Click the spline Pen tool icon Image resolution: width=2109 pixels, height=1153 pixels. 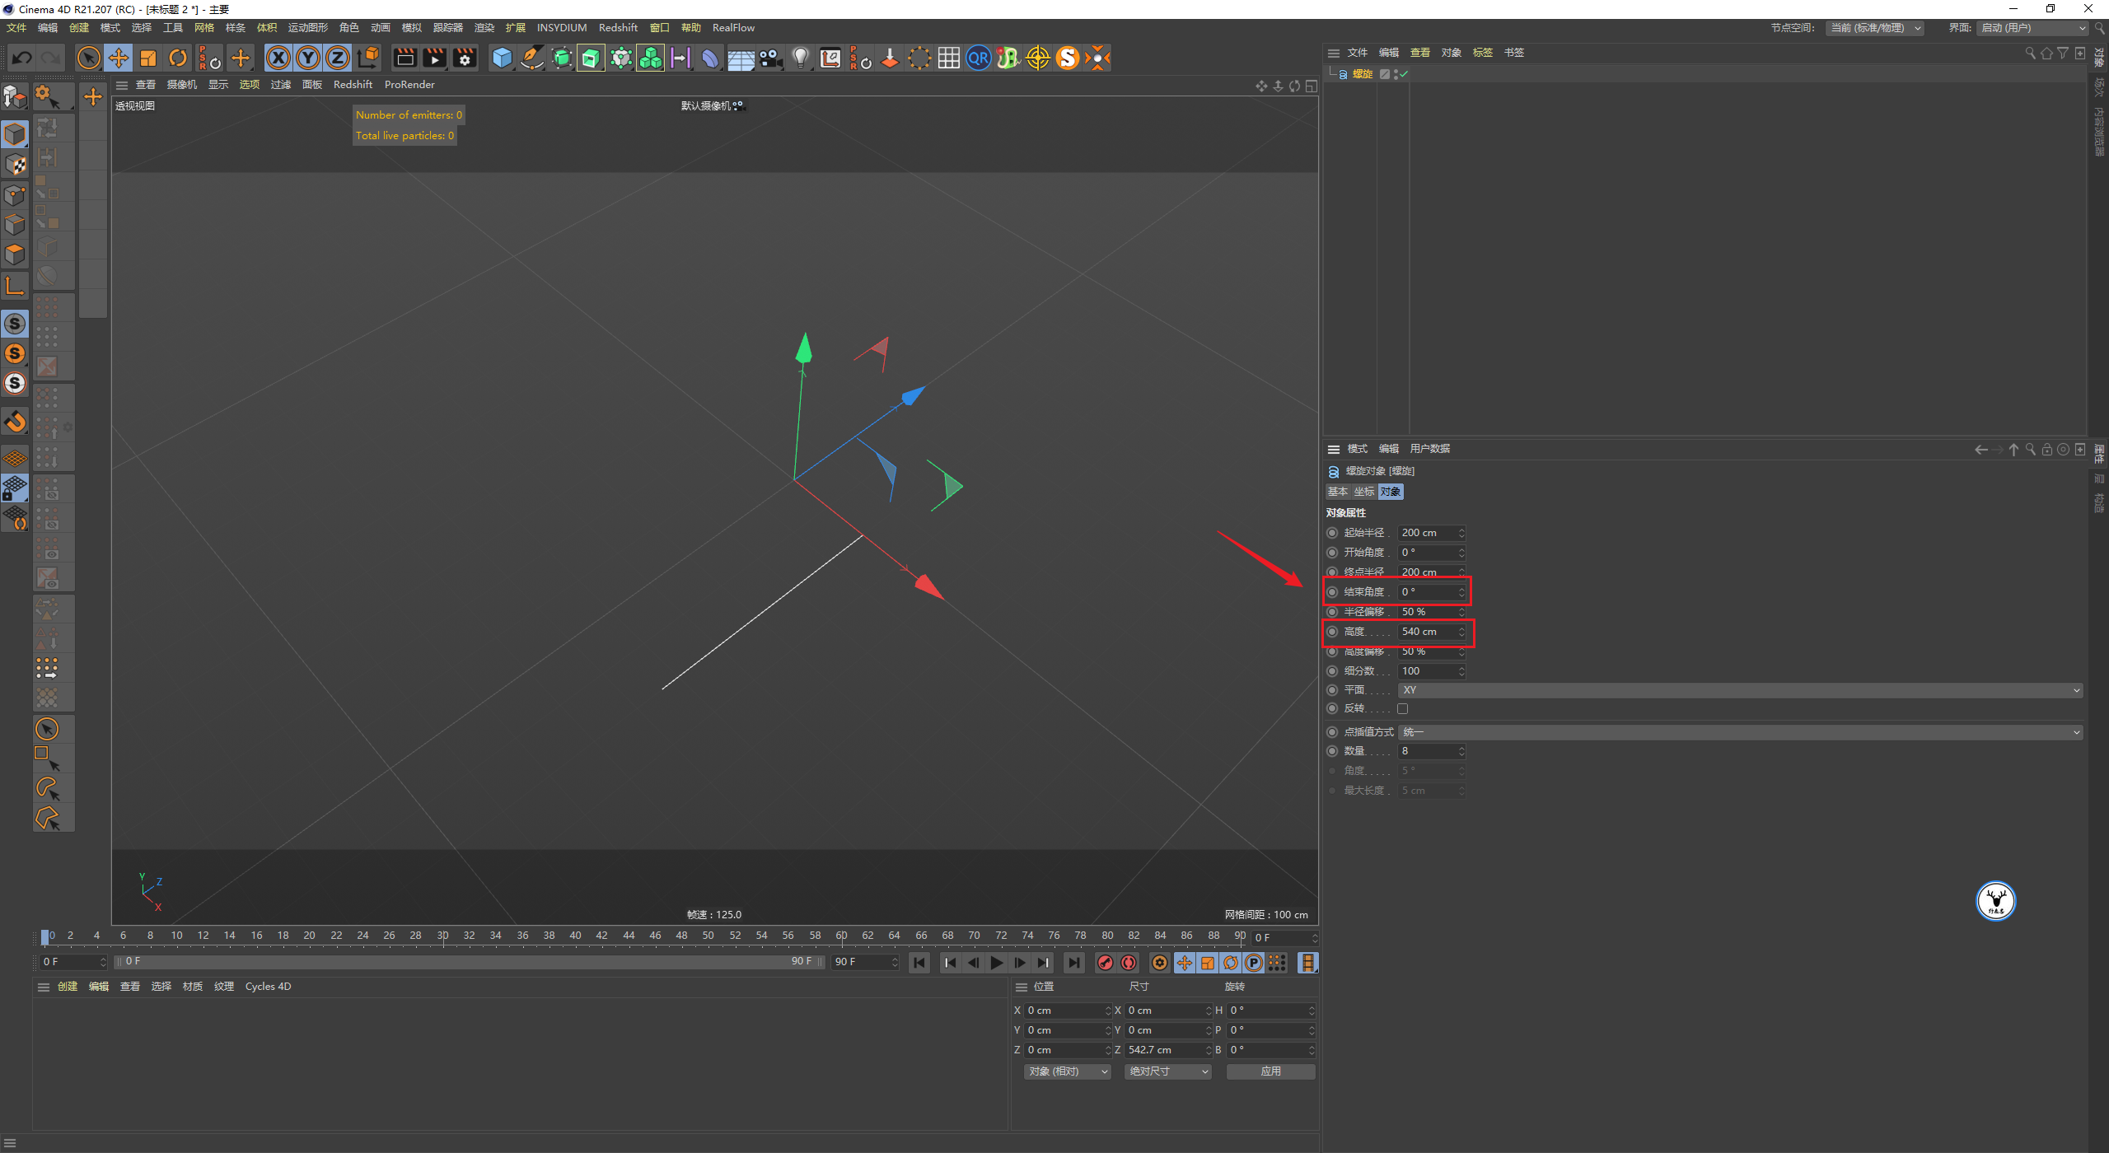point(532,58)
